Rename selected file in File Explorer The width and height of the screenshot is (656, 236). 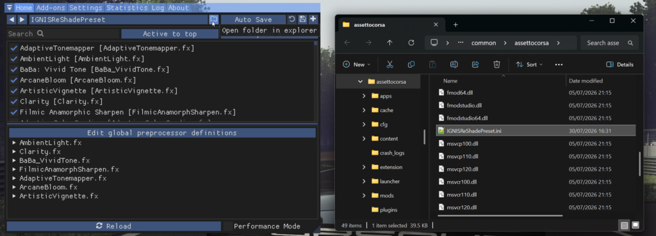tap(454, 65)
